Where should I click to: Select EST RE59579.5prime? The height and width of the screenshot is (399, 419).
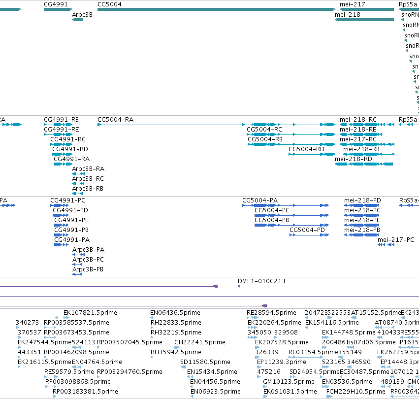coord(69,372)
